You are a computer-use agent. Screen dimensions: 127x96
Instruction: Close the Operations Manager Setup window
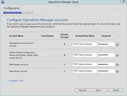(123, 2)
